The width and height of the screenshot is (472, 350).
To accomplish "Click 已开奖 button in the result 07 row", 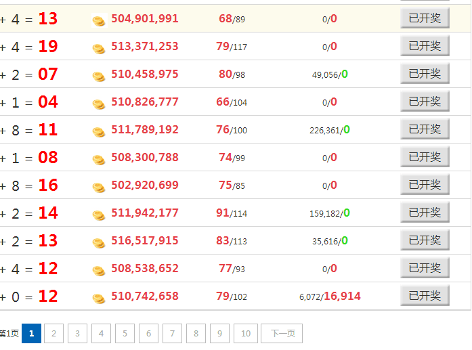I will (x=425, y=74).
